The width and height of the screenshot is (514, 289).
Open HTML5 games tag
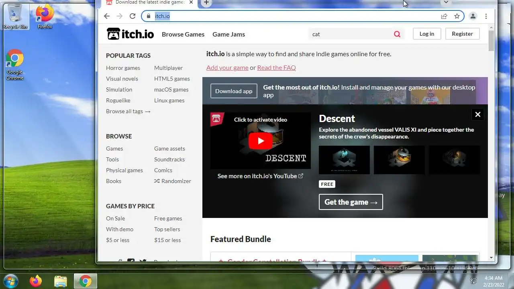pos(172,79)
